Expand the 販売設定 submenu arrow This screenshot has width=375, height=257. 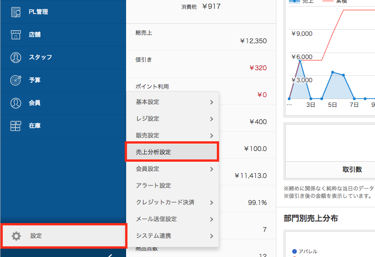[211, 136]
